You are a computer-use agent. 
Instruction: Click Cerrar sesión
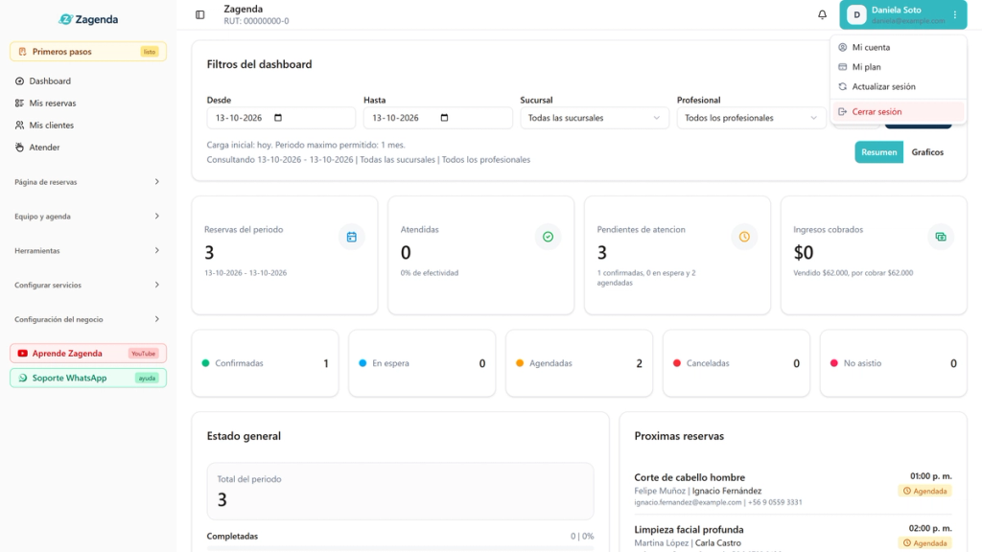(898, 111)
